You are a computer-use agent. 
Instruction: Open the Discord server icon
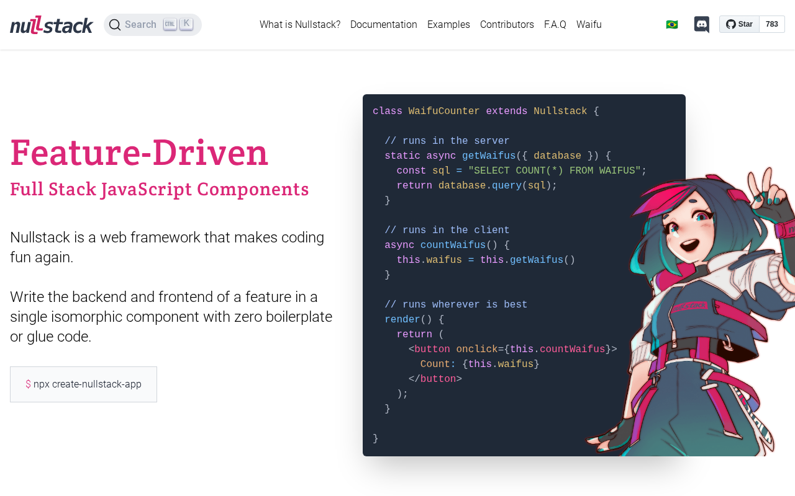[701, 25]
